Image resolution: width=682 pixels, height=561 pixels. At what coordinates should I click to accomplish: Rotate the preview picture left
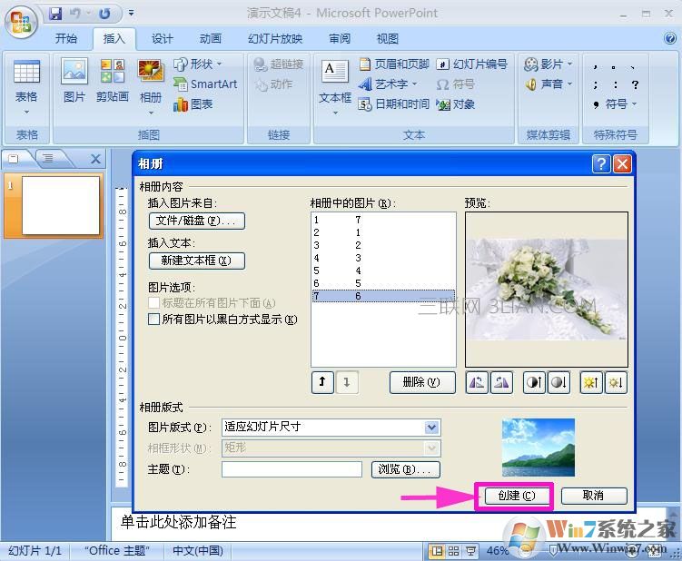click(477, 383)
